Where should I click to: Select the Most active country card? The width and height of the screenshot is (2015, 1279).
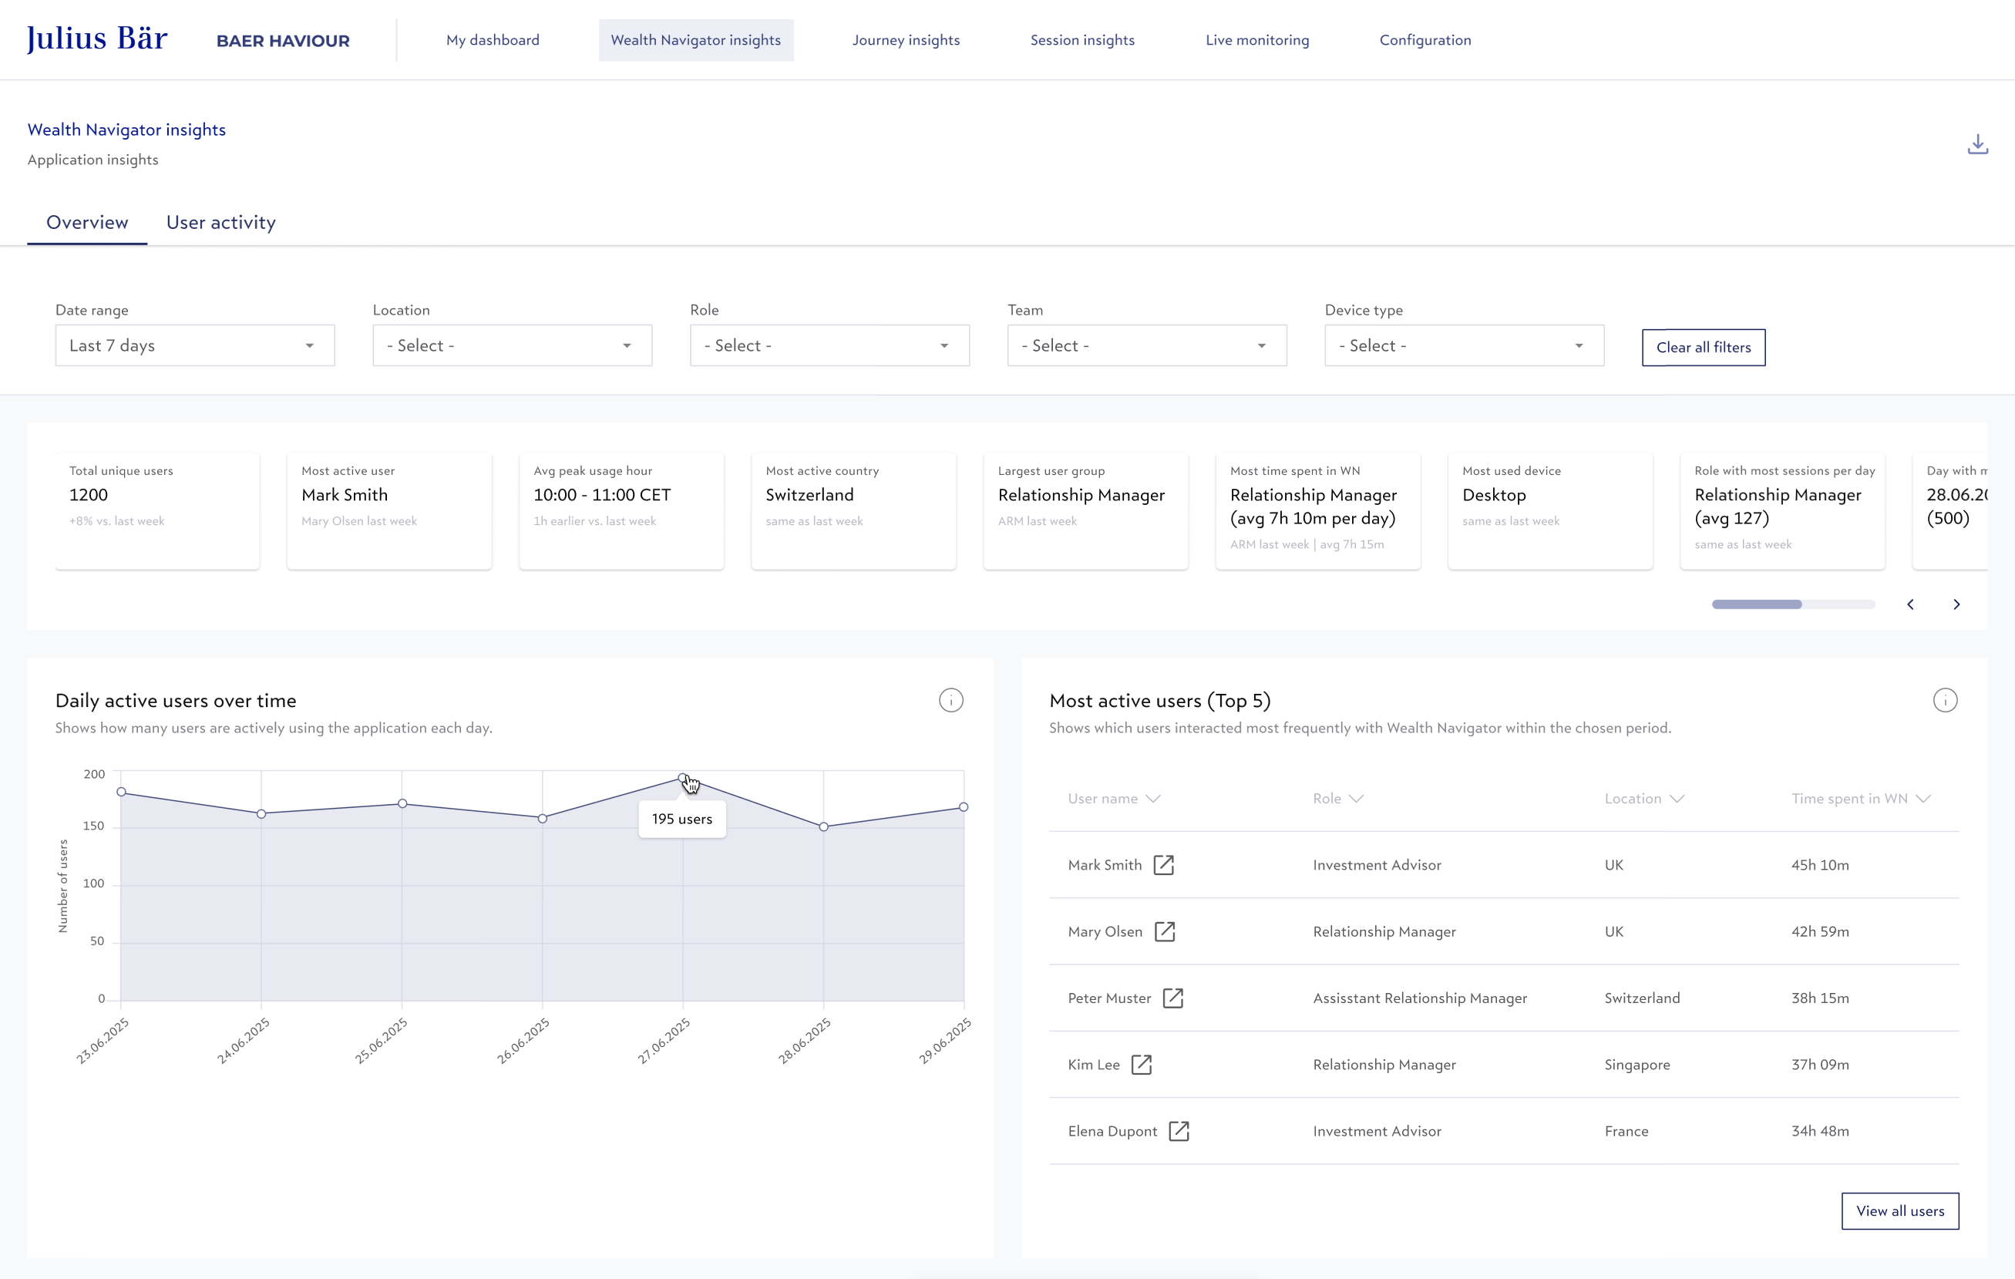[x=853, y=510]
